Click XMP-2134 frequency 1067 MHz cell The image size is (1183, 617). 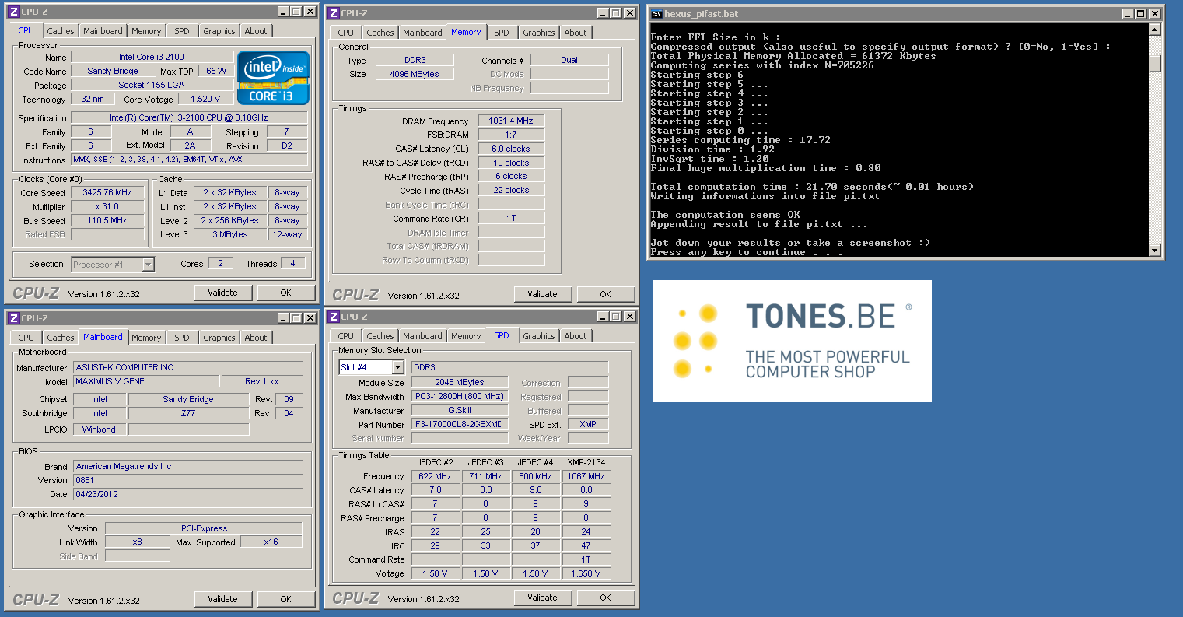pyautogui.click(x=586, y=476)
